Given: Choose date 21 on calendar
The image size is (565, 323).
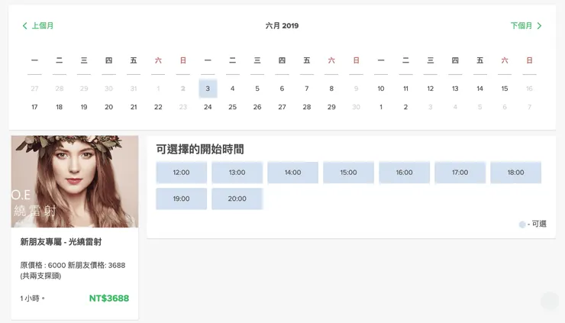Looking at the screenshot, I should pyautogui.click(x=134, y=107).
